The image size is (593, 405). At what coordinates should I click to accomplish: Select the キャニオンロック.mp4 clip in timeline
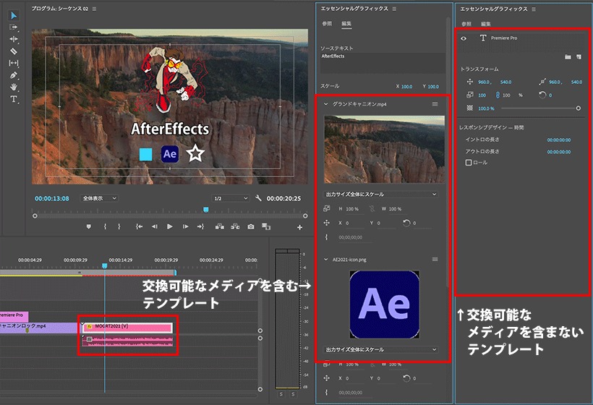(x=39, y=328)
